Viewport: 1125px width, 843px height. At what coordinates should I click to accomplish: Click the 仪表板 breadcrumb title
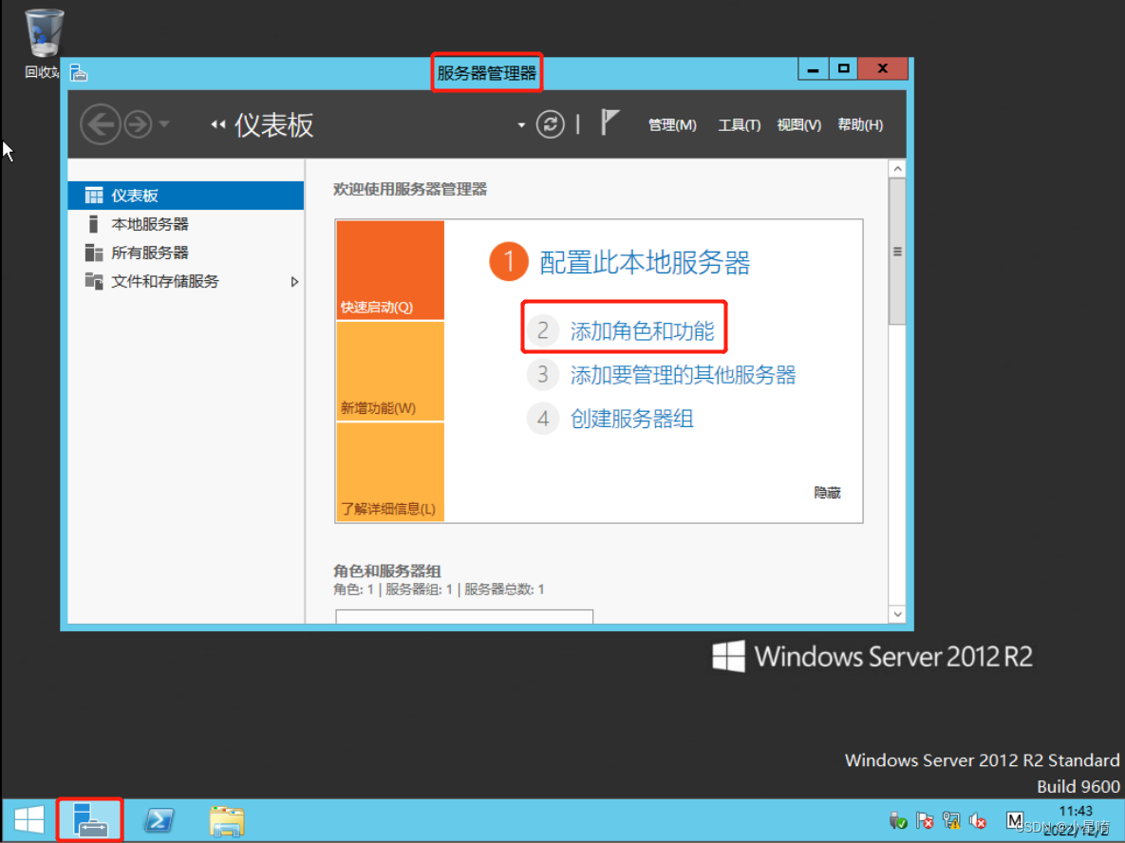pyautogui.click(x=274, y=124)
